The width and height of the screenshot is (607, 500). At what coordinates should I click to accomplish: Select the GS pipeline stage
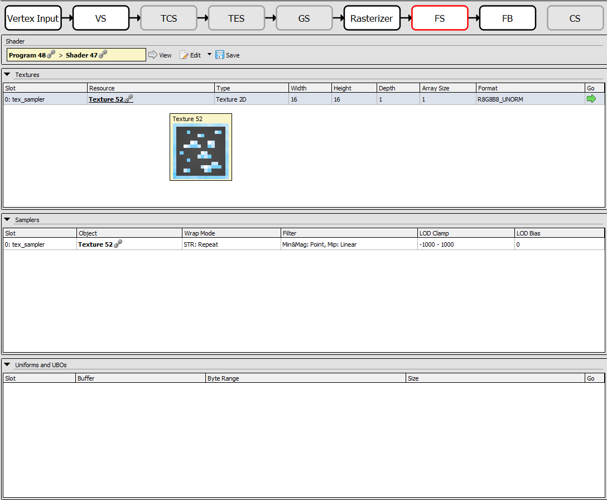[x=304, y=18]
